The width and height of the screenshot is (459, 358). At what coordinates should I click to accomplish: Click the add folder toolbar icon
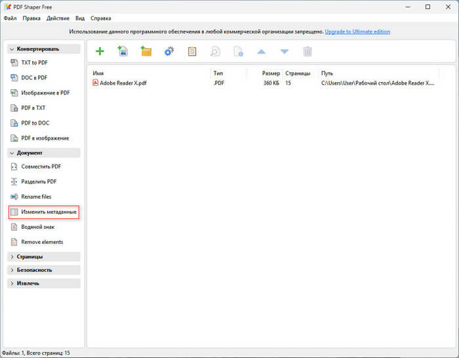coord(146,51)
